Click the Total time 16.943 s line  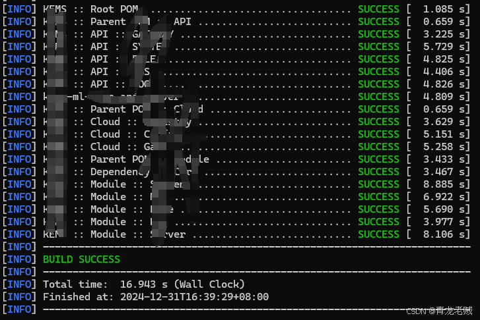(143, 284)
